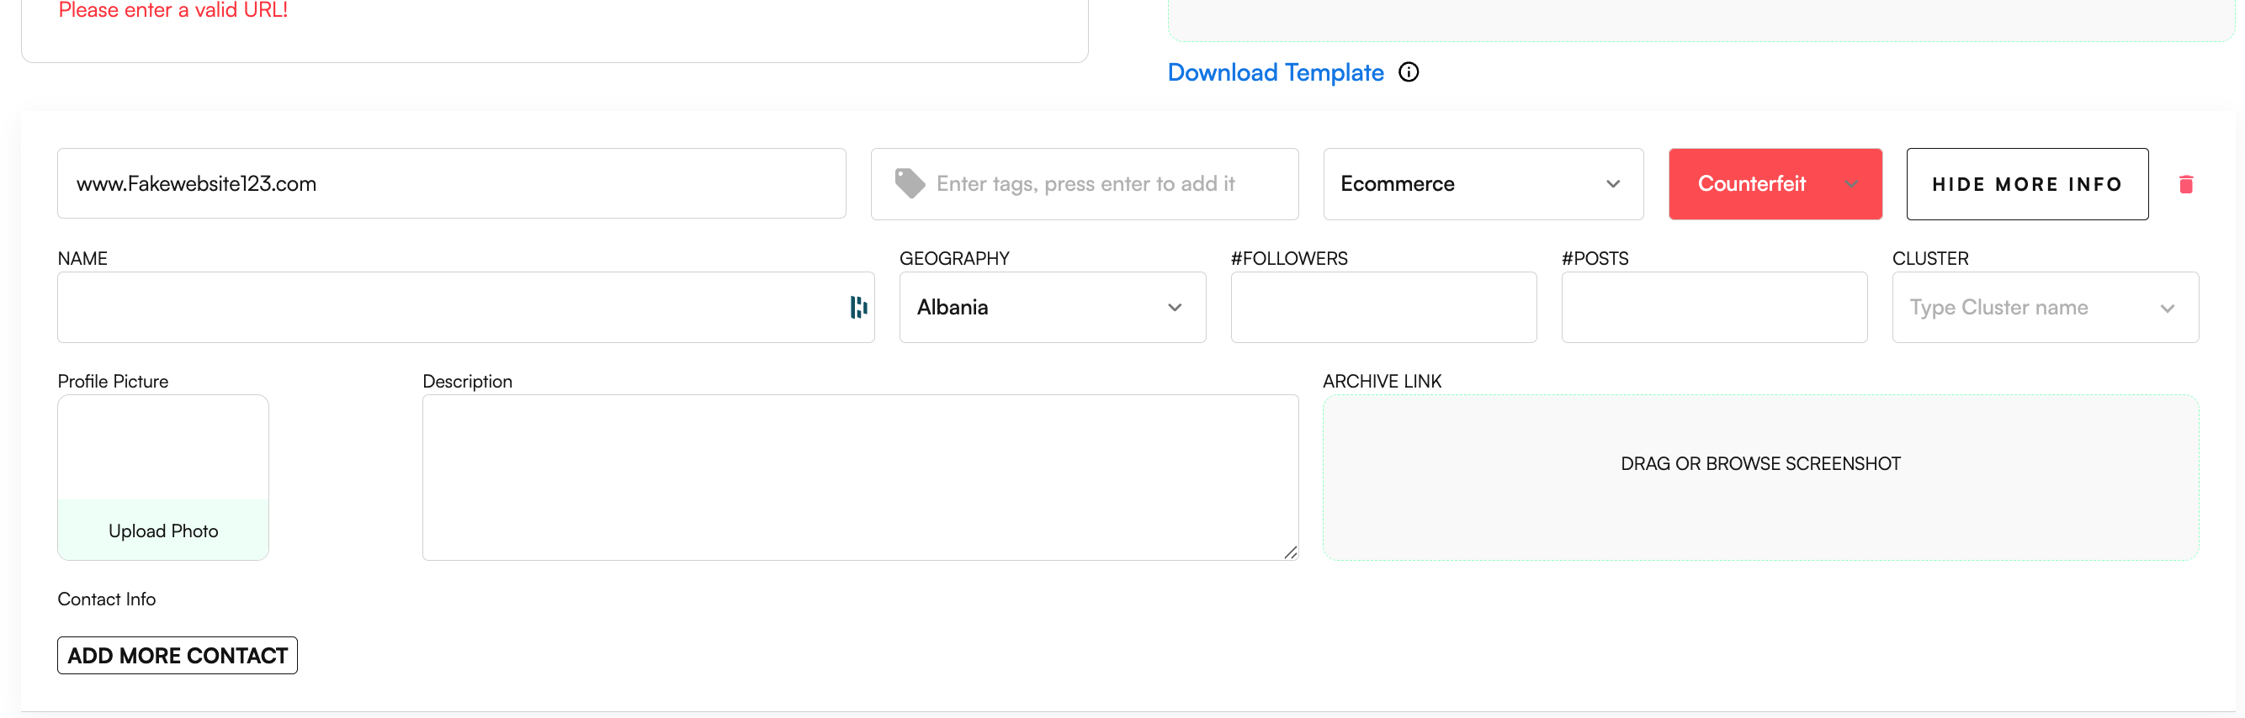Click the Add More Contact button
This screenshot has height=718, width=2245.
pyautogui.click(x=177, y=655)
